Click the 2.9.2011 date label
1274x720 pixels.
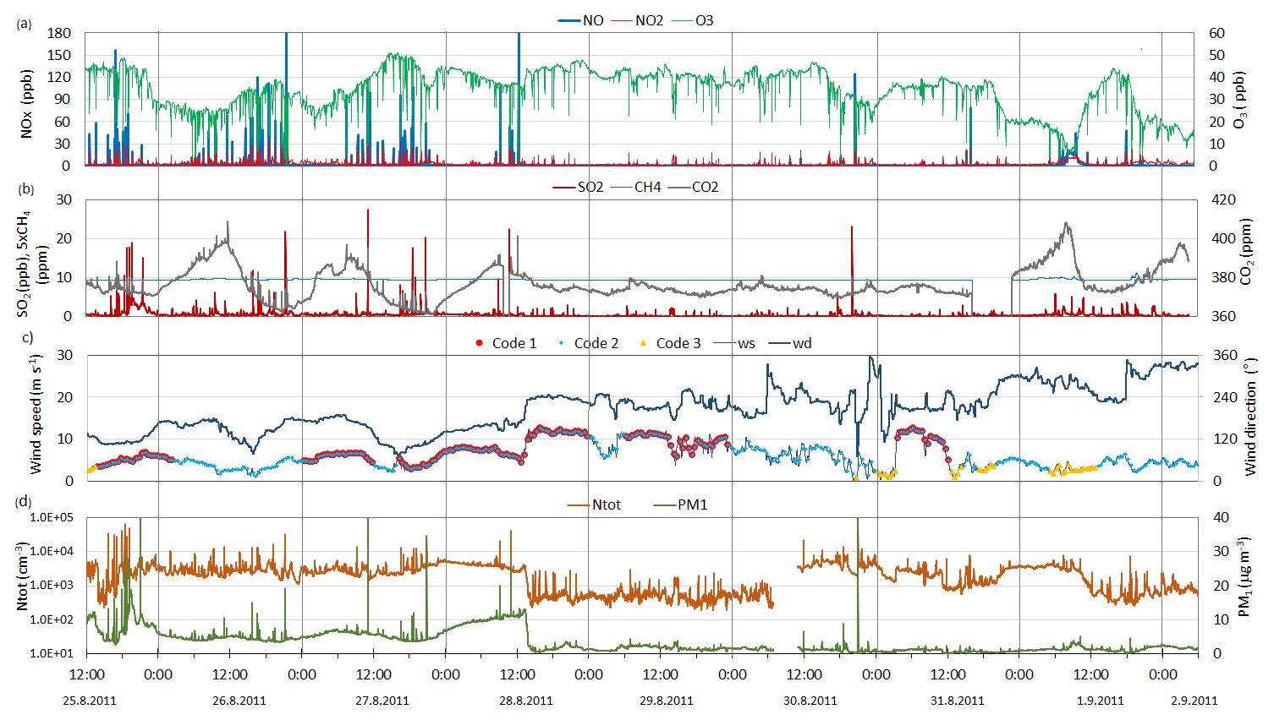[x=1194, y=701]
